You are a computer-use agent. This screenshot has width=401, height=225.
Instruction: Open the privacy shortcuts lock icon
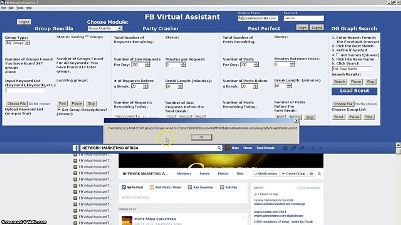coord(314,148)
